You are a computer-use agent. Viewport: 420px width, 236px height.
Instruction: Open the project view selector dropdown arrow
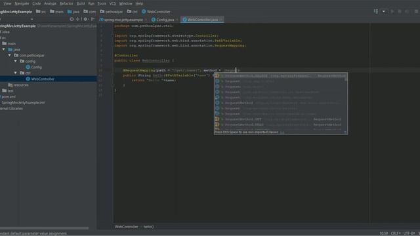(32, 19)
